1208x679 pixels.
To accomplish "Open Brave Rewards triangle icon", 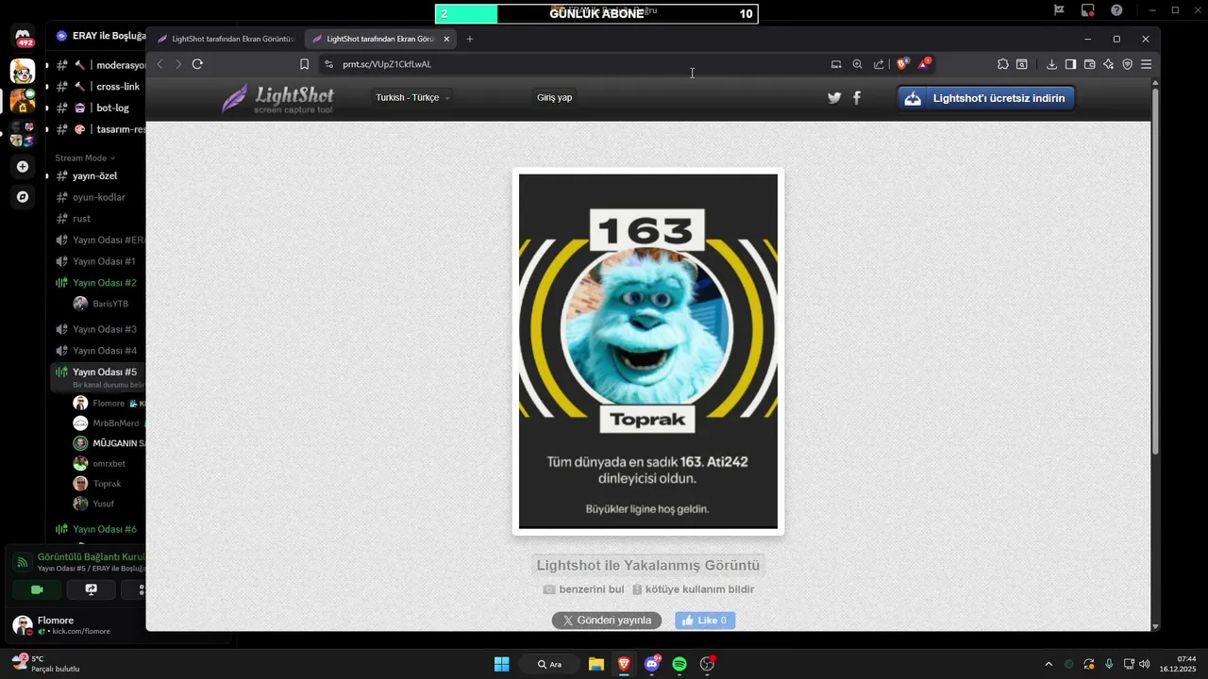I will coord(925,64).
